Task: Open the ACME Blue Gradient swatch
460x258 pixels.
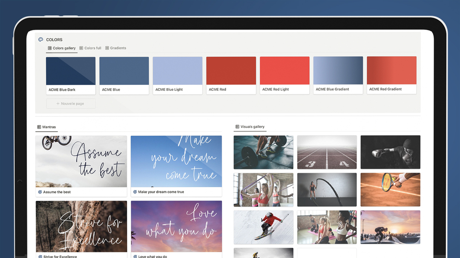Action: click(x=338, y=70)
